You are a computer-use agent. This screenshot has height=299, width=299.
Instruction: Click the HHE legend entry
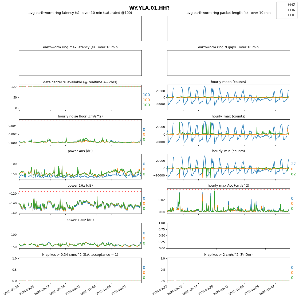(291, 15)
